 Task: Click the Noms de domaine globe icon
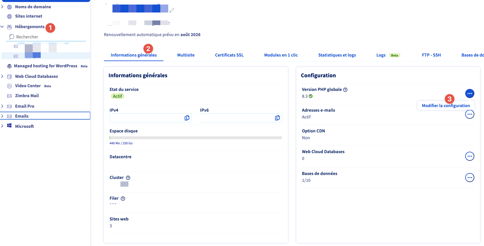click(x=9, y=7)
